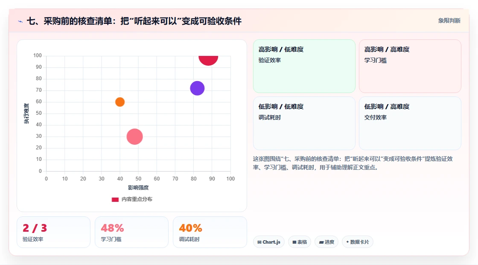
Task: Click the section title 七、采购前的核查清单
Action: coord(134,21)
